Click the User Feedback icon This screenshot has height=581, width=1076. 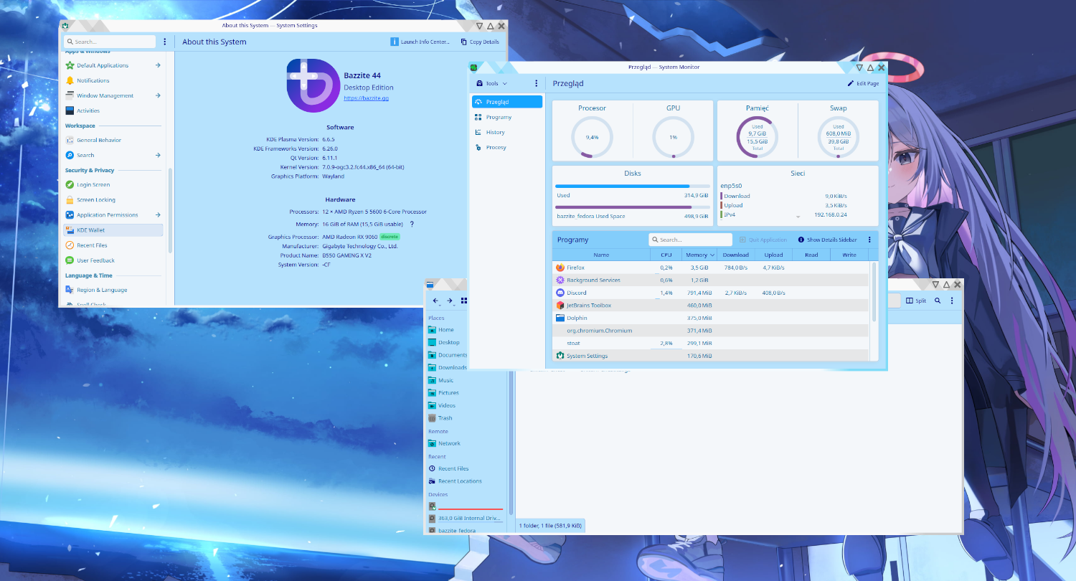point(70,260)
